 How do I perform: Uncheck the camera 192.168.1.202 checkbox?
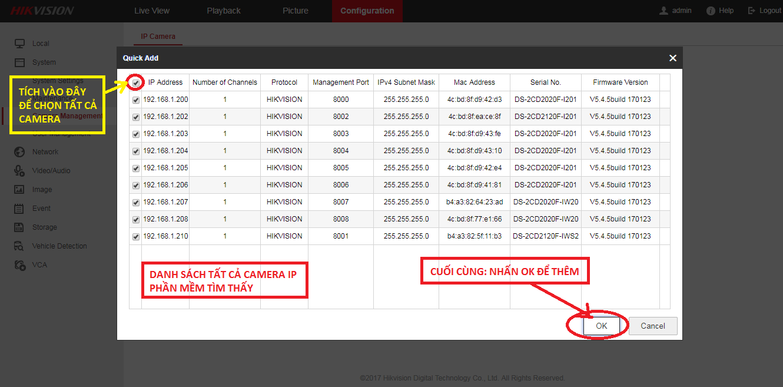click(136, 117)
